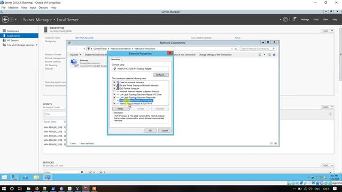Close the Ethernet Properties dialog

tap(170, 53)
